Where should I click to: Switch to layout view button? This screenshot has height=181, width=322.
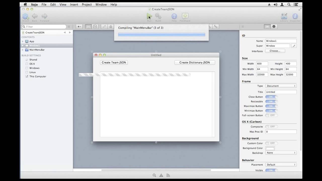tap(88, 27)
